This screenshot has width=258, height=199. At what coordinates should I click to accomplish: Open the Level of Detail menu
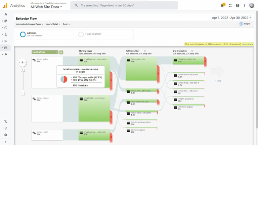pyautogui.click(x=53, y=24)
